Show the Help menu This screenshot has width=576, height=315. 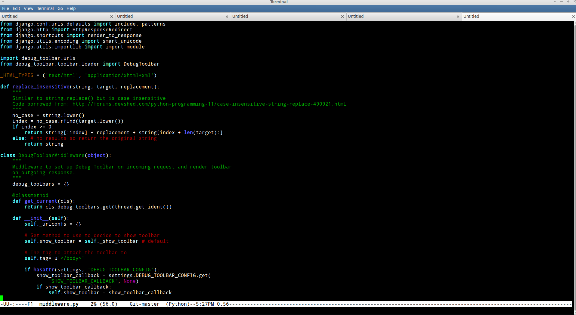tap(71, 8)
